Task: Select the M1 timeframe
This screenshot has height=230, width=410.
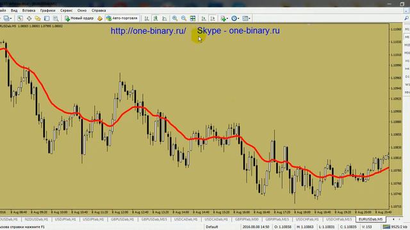Action: (407, 29)
